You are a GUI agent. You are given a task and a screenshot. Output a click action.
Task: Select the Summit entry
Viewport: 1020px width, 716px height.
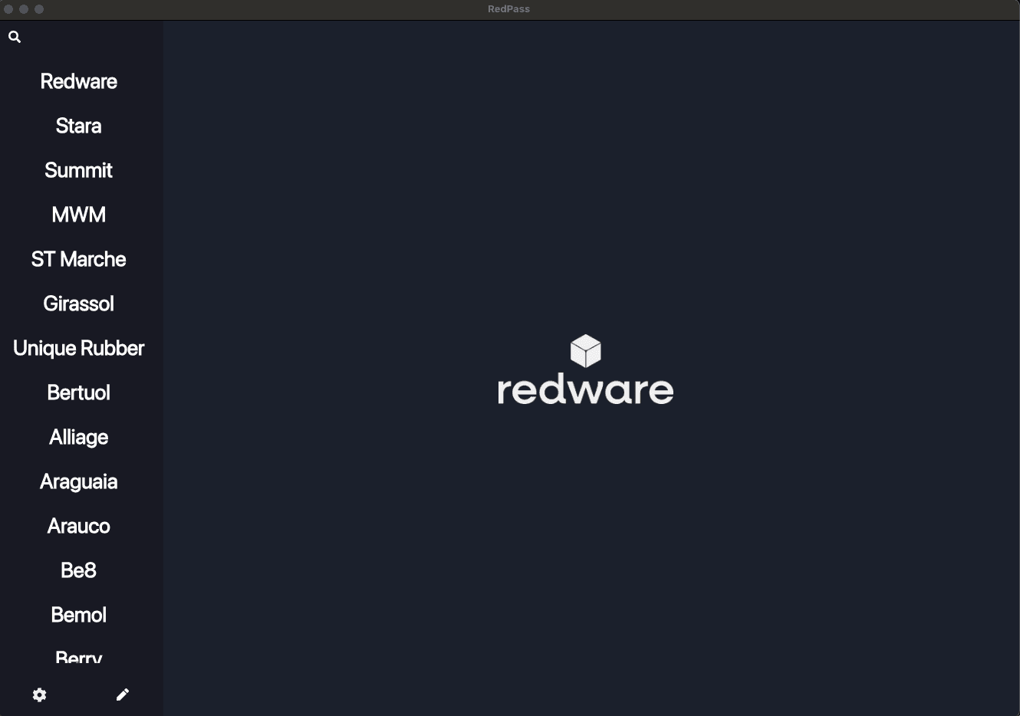pyautogui.click(x=79, y=170)
